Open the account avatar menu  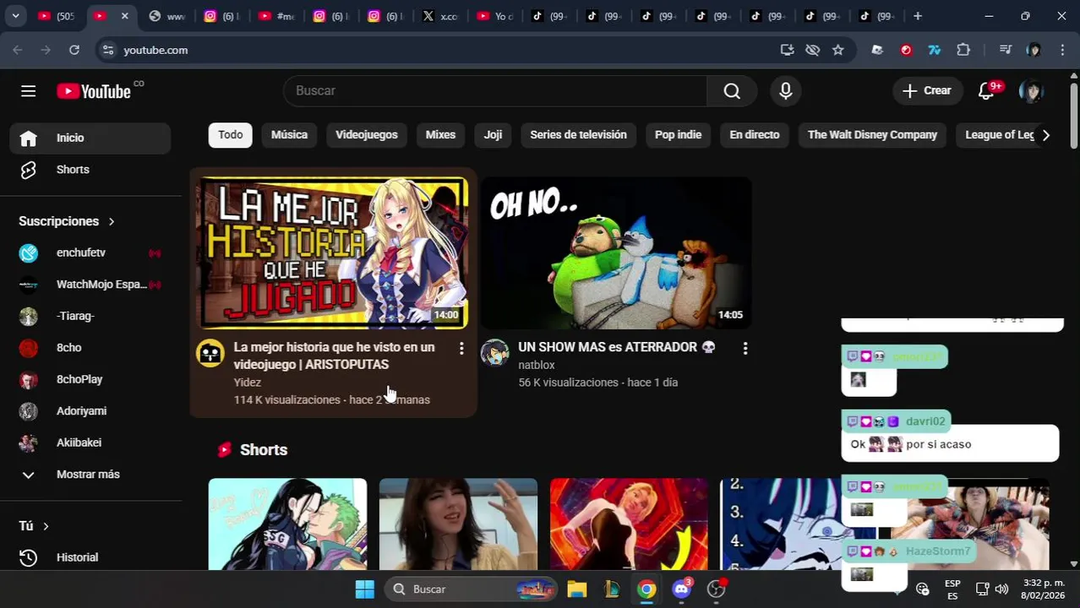(x=1031, y=91)
